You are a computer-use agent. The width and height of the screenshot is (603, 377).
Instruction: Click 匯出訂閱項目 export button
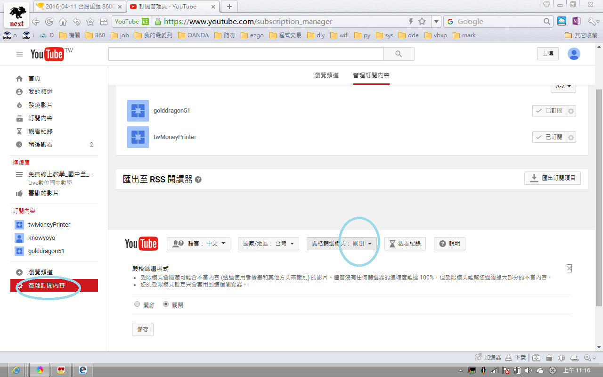[x=553, y=178]
